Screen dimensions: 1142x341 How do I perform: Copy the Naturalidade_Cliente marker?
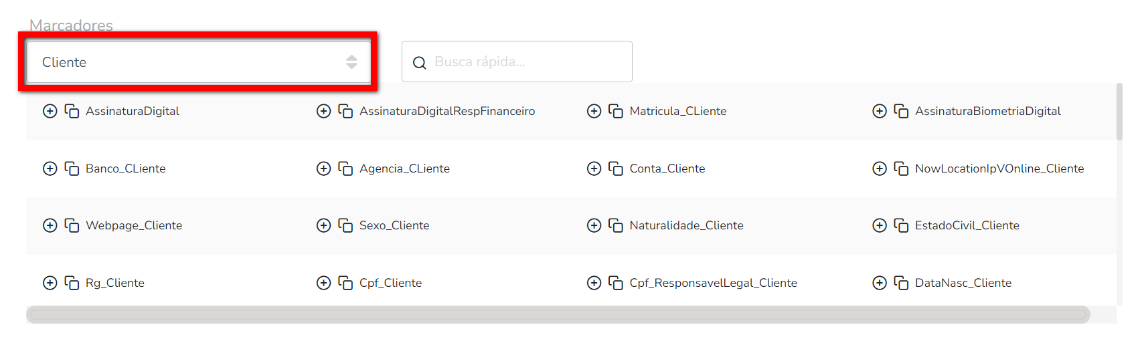[616, 225]
